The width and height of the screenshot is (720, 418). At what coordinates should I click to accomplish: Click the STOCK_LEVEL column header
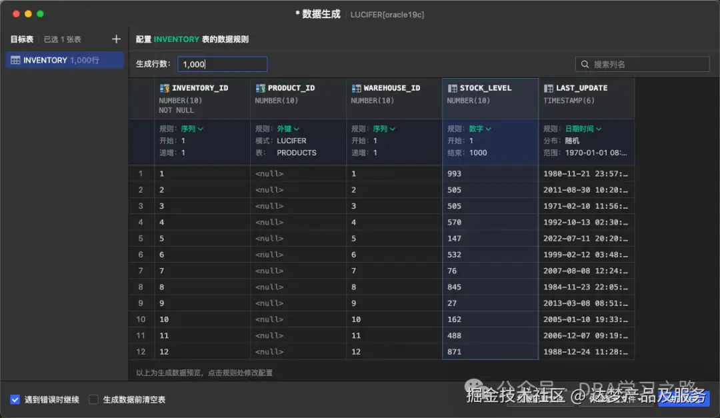click(x=490, y=99)
